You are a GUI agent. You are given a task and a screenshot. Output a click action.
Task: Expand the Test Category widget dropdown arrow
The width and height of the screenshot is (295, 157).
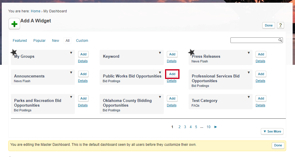[249, 97]
